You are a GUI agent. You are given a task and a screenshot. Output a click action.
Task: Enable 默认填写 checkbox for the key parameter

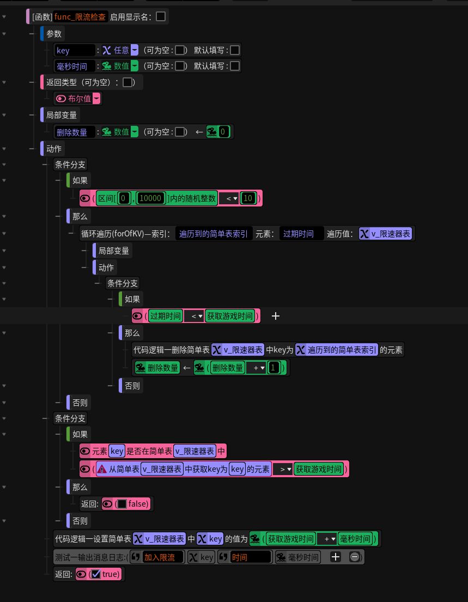tap(234, 50)
